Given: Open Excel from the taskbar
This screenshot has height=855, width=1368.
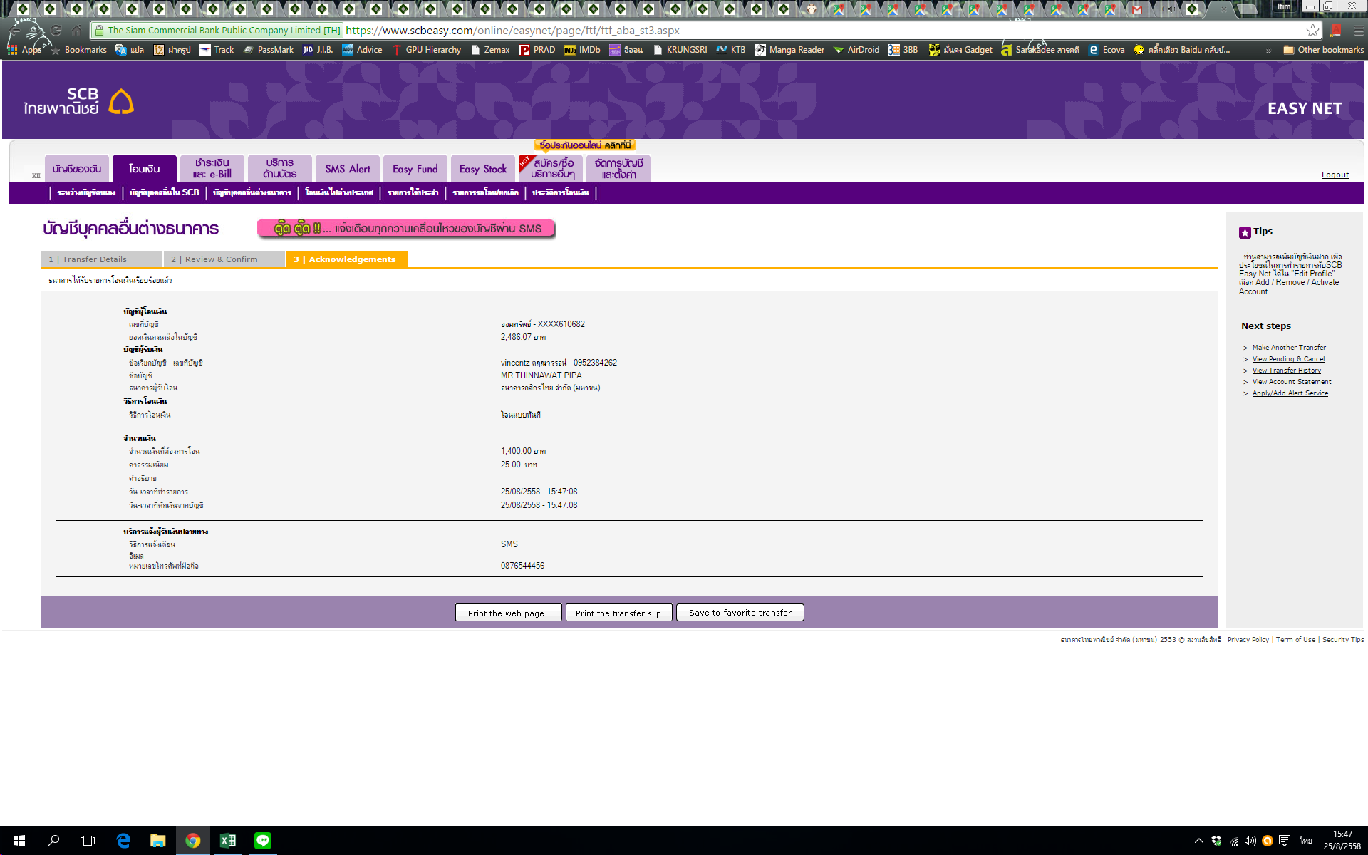Looking at the screenshot, I should pyautogui.click(x=228, y=841).
